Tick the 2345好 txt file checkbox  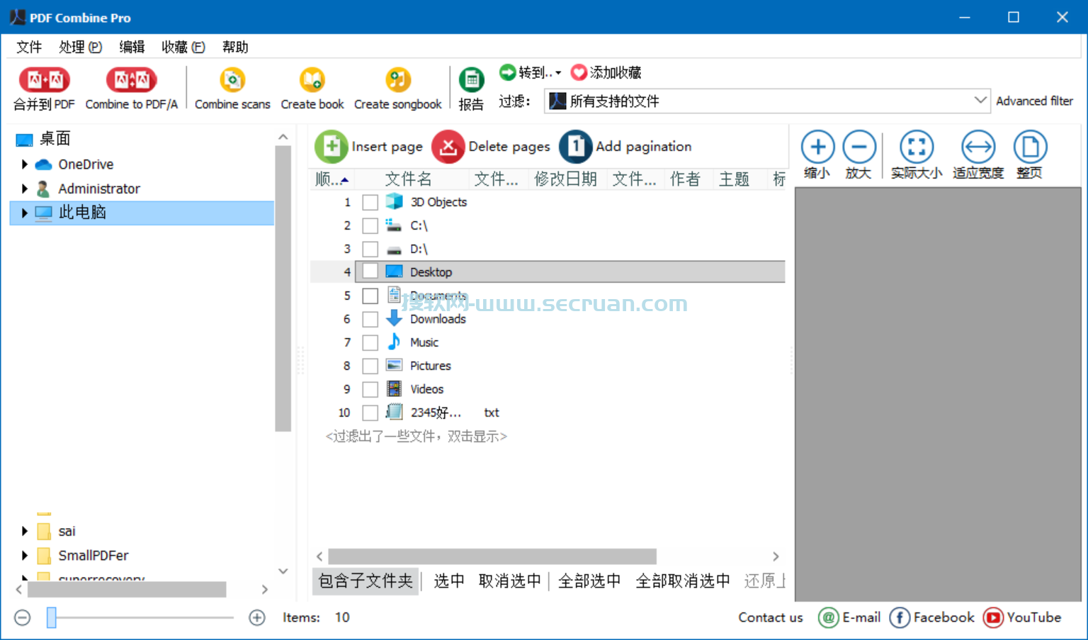(370, 413)
